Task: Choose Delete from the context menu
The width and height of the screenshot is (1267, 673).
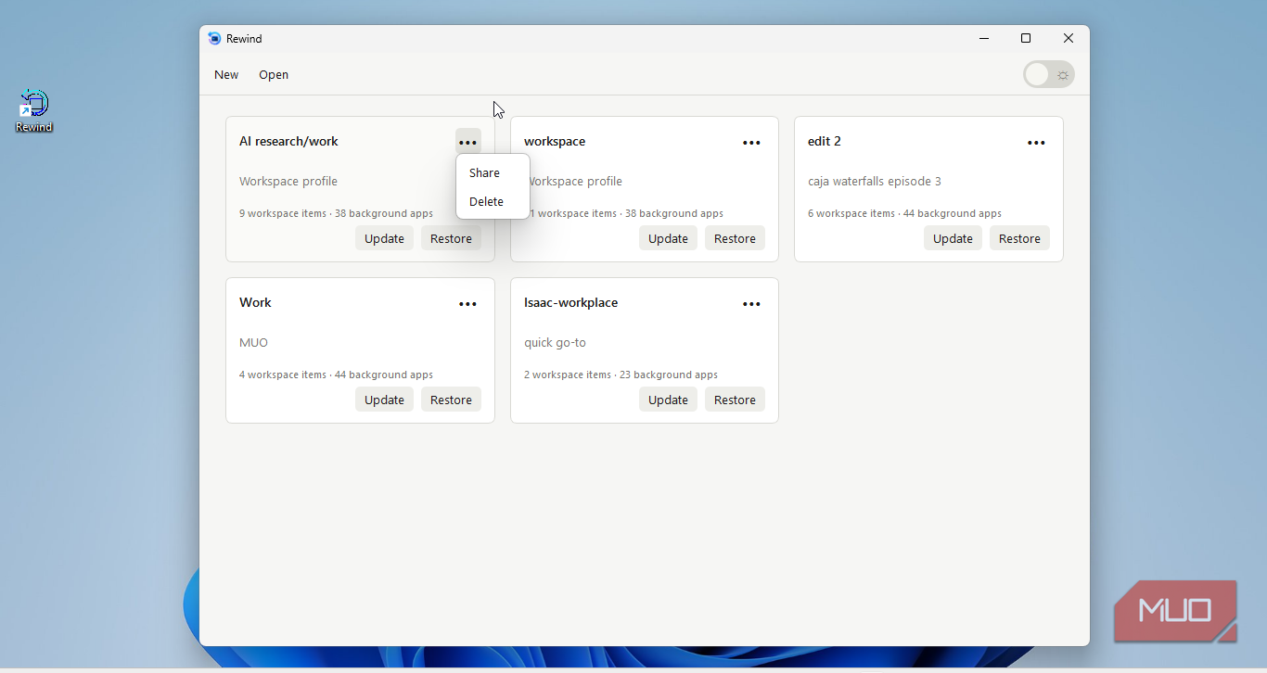Action: (493, 201)
